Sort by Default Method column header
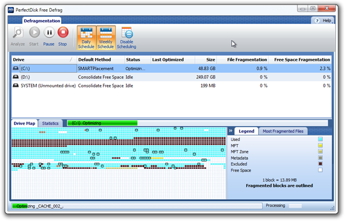The width and height of the screenshot is (345, 221). [x=101, y=60]
